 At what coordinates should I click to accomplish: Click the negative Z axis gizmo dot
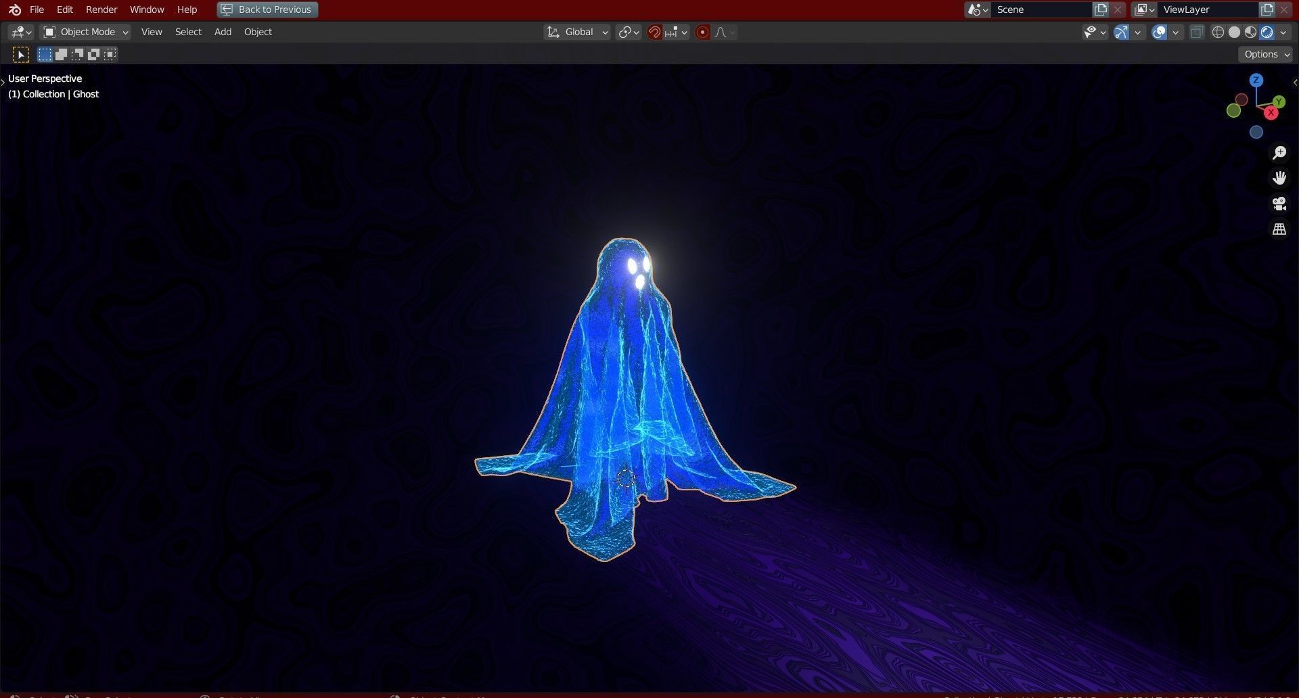tap(1256, 133)
